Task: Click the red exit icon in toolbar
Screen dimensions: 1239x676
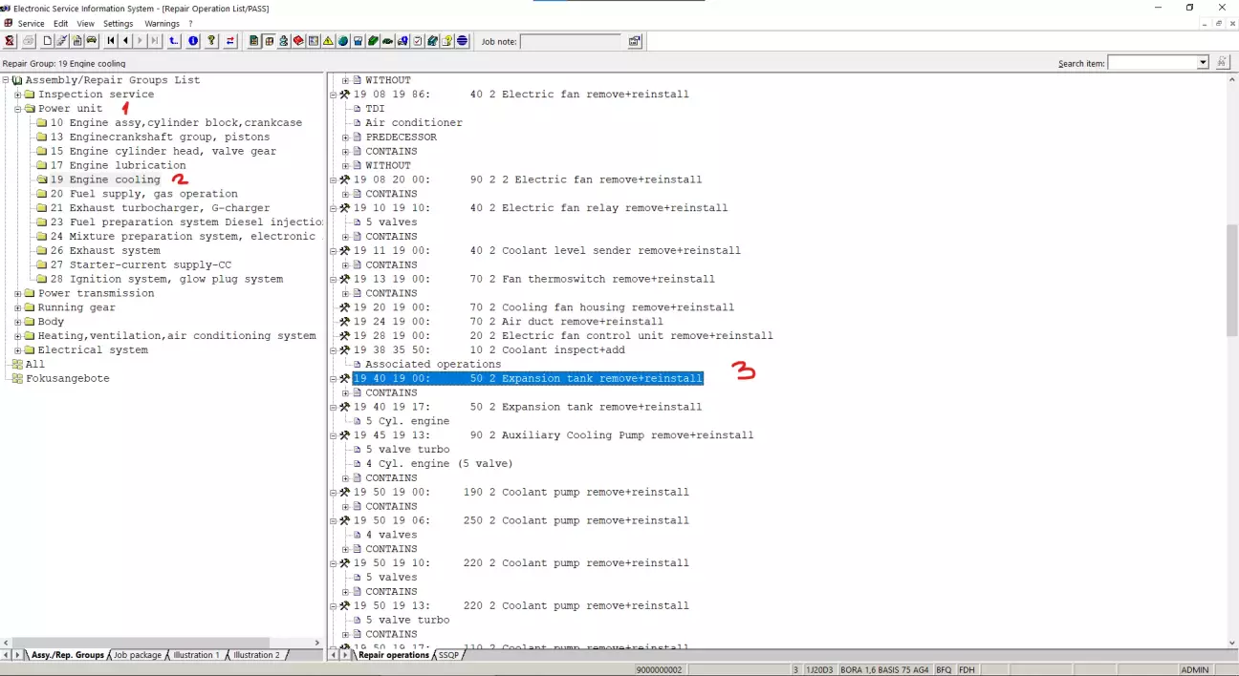Action: [x=10, y=41]
